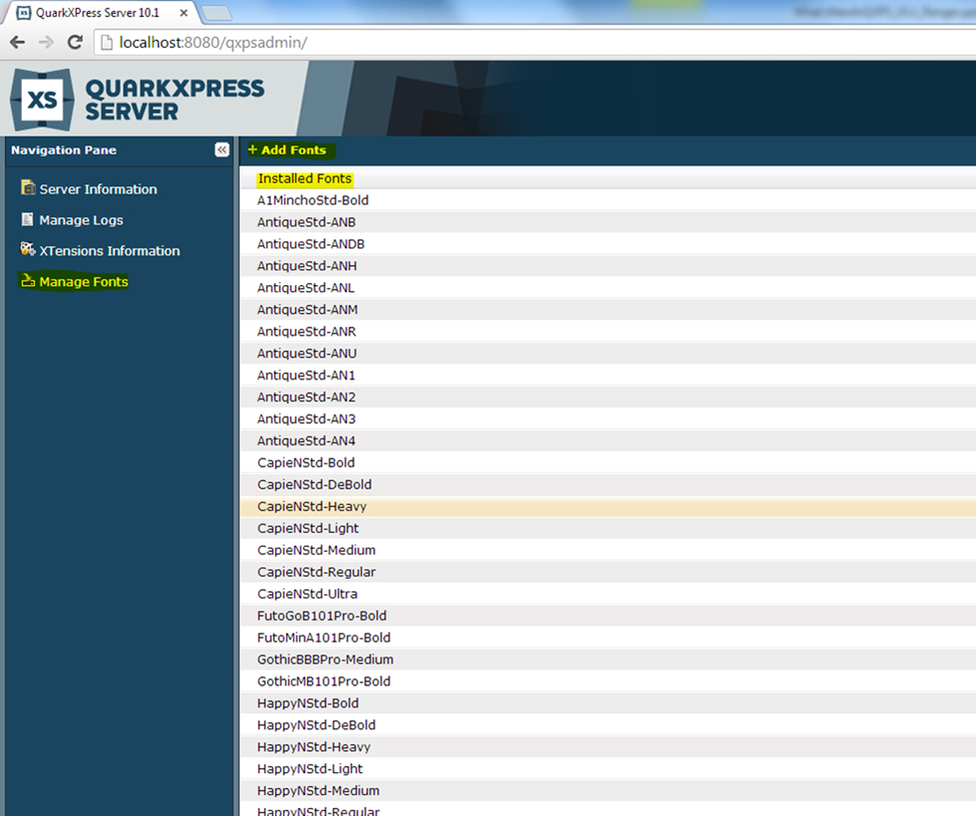Select AntiqueStd-AN3 font row
The width and height of the screenshot is (976, 816).
[608, 419]
